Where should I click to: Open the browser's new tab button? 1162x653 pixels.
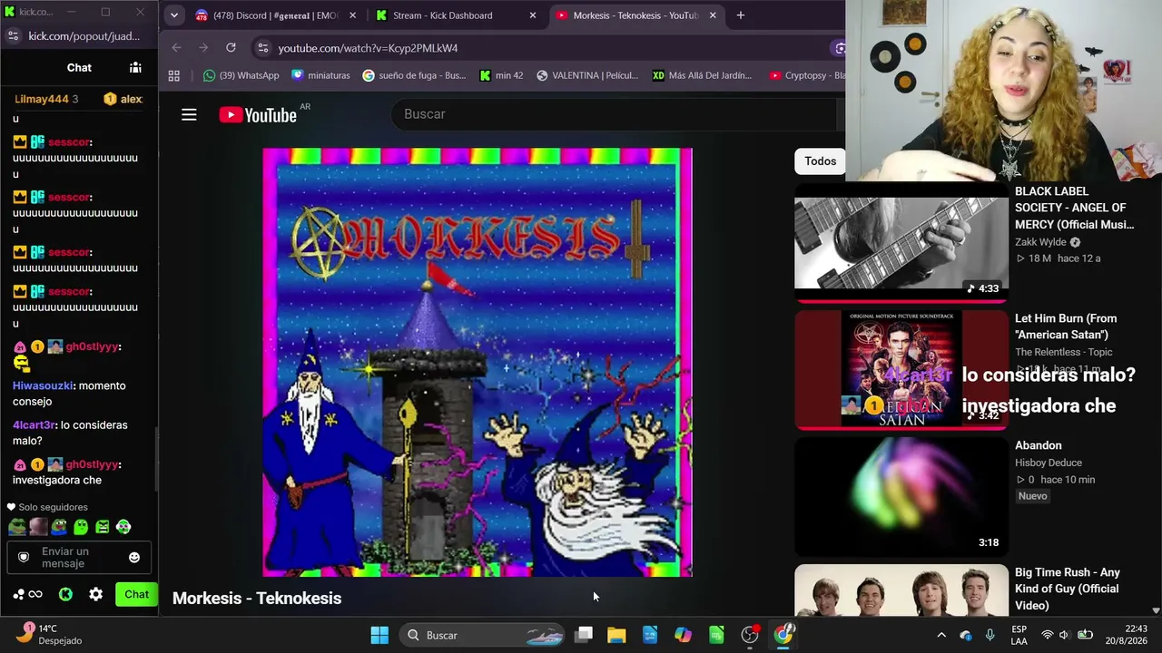click(x=741, y=15)
